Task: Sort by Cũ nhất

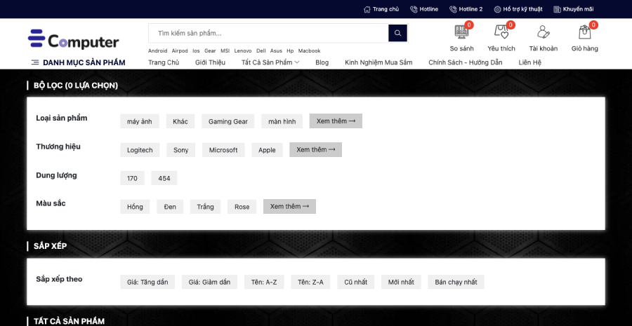Action: pos(356,282)
